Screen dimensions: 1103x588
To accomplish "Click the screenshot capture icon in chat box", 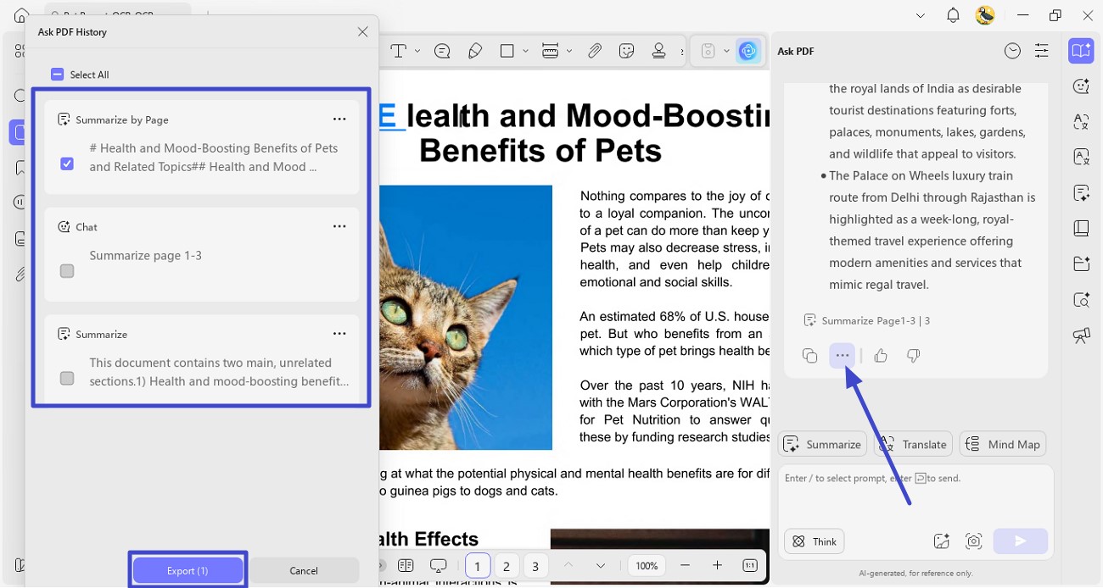I will pos(973,541).
